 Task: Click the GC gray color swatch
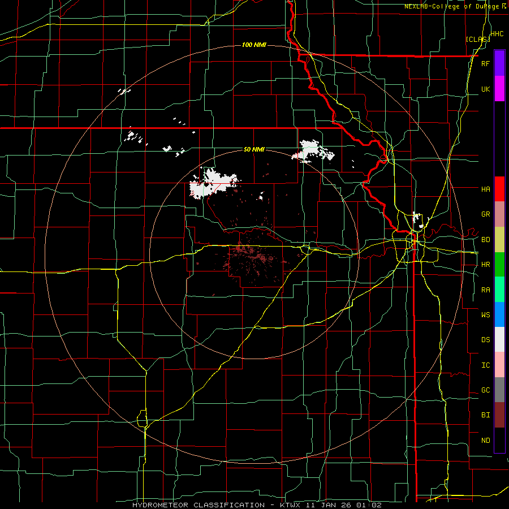[x=499, y=390]
